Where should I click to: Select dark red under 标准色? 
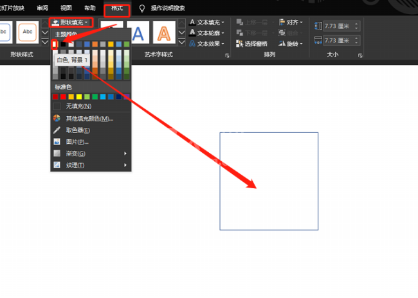[x=55, y=97]
